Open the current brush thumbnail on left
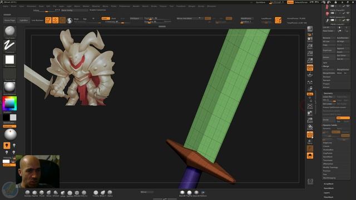Image resolution: width=356 pixels, height=200 pixels. point(10,31)
